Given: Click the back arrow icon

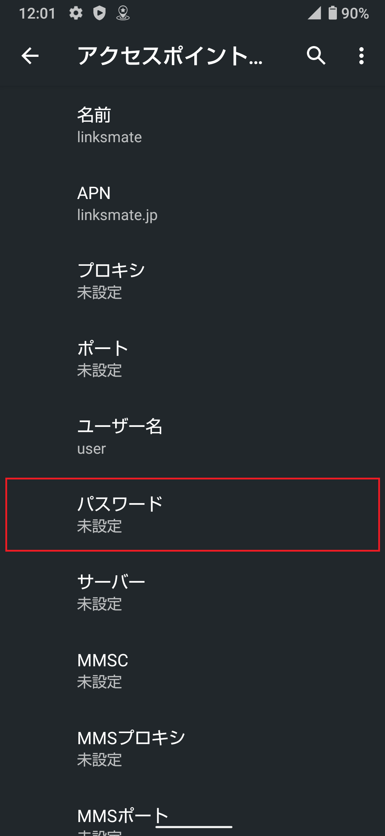Looking at the screenshot, I should point(30,56).
